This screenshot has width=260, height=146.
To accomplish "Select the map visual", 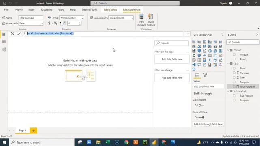I will (x=194, y=56).
